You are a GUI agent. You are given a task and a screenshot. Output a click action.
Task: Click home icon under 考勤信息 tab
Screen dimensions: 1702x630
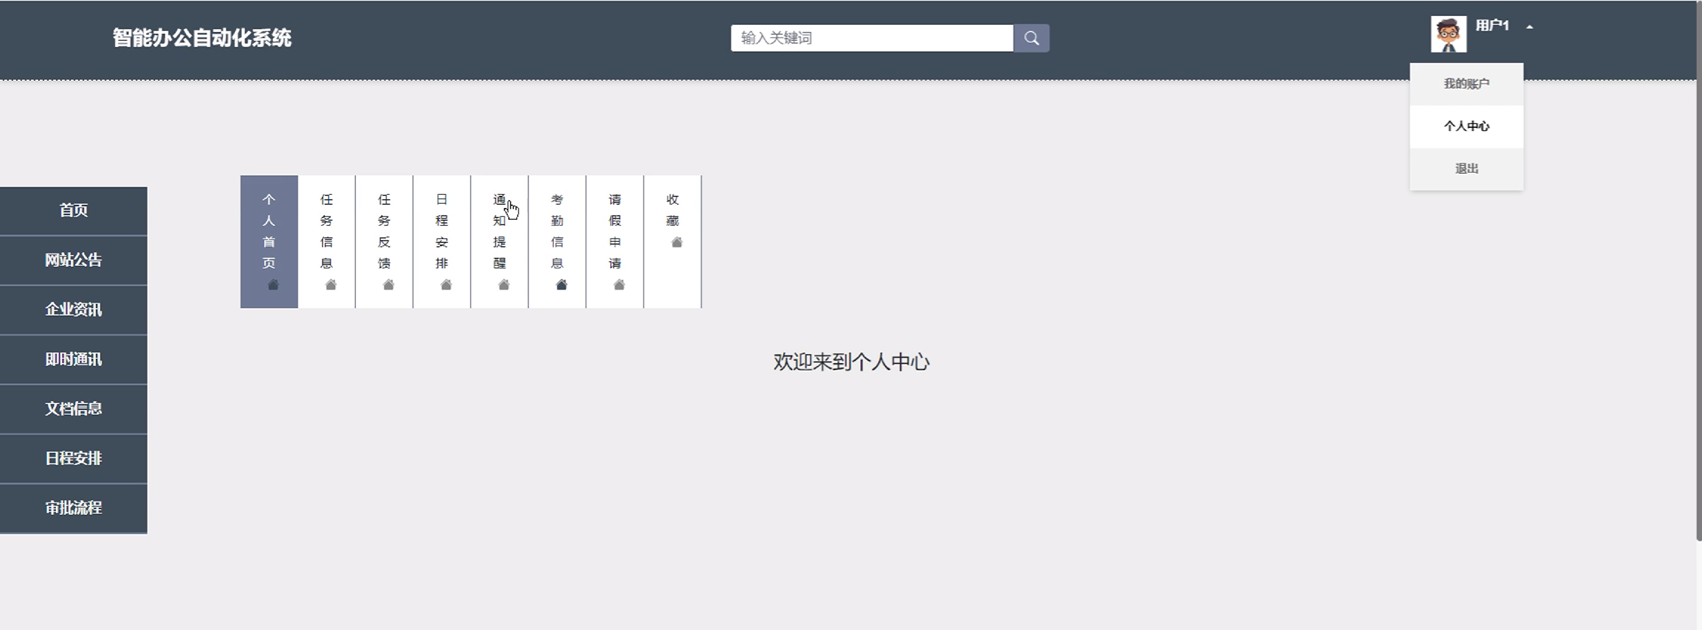tap(561, 285)
